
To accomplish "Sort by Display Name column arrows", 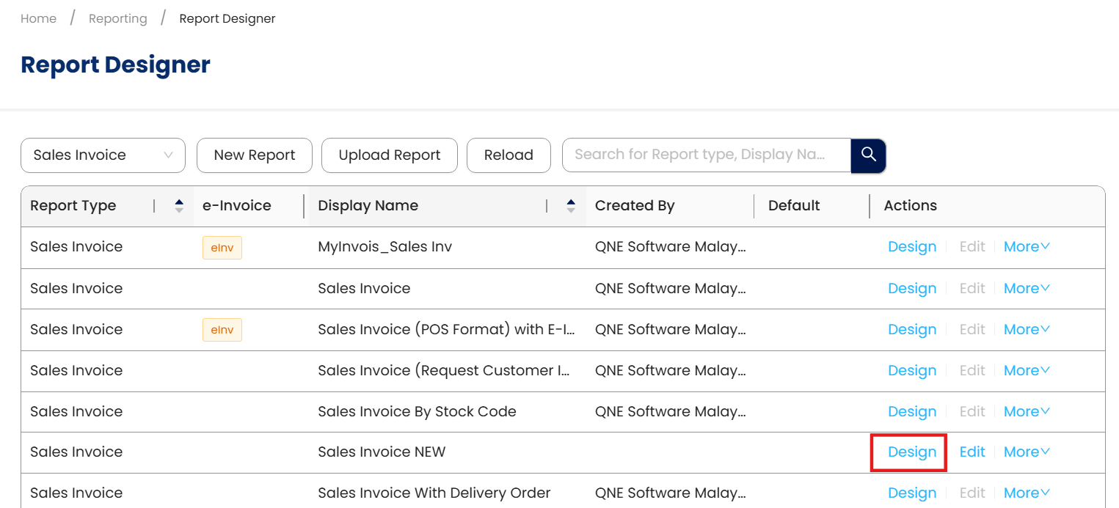I will coord(571,206).
